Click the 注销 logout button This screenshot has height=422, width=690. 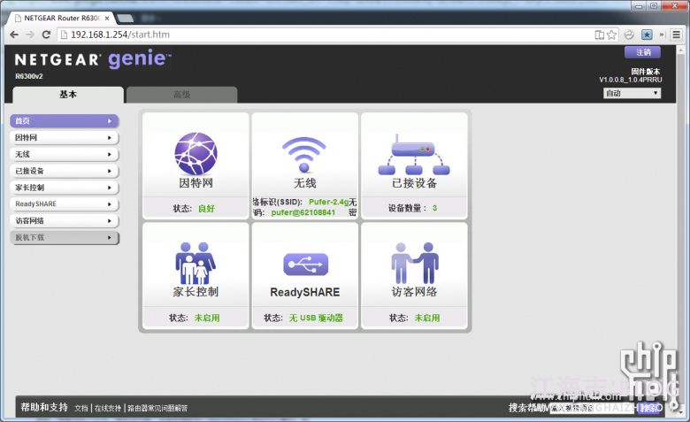click(641, 52)
